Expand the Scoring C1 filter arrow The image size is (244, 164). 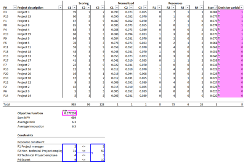click(74, 7)
